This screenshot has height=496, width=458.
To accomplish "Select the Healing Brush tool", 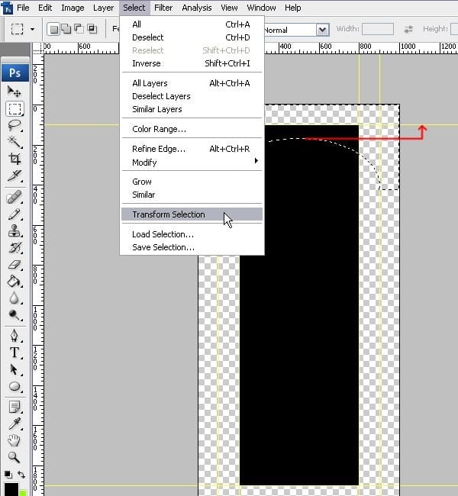I will pos(15,198).
